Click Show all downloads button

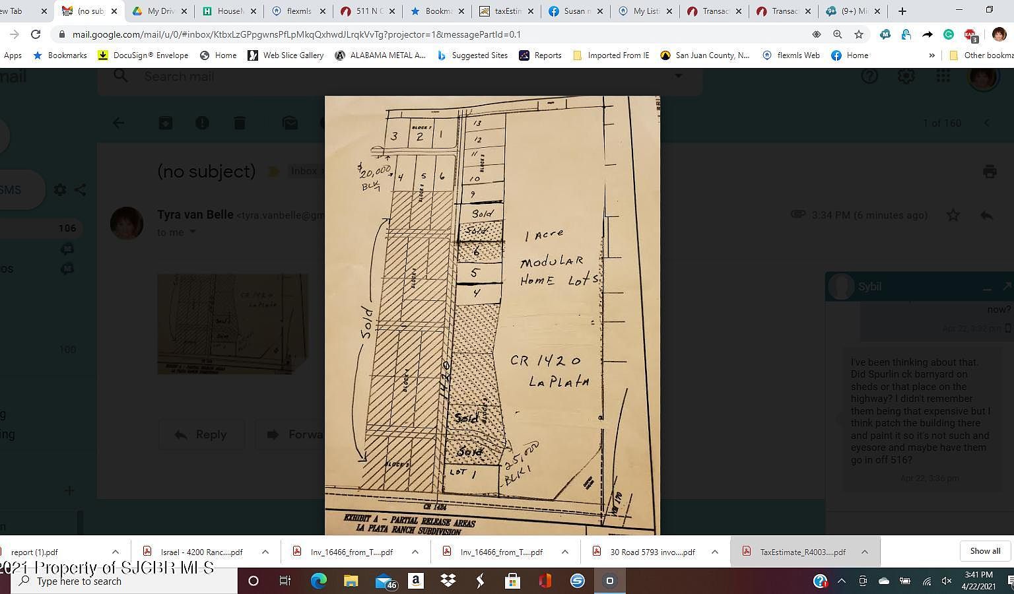(x=984, y=551)
